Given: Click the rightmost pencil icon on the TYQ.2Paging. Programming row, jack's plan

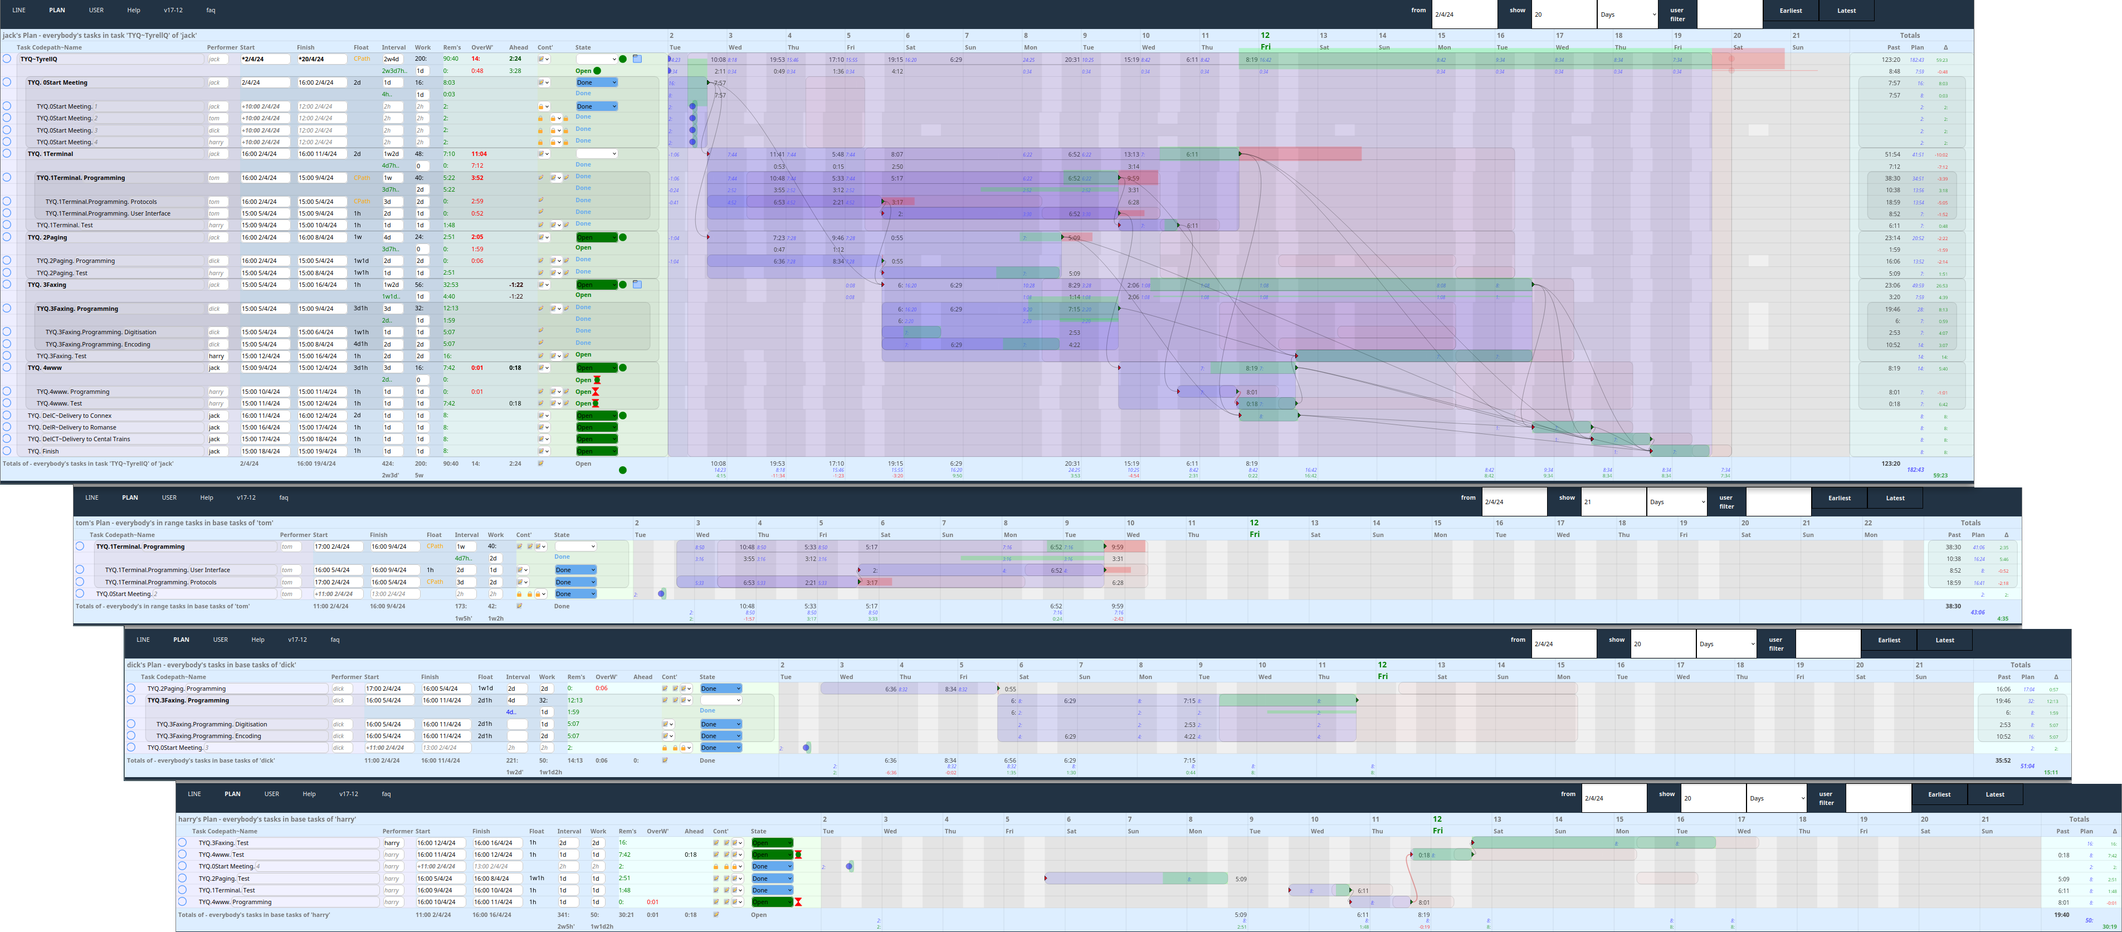Looking at the screenshot, I should pyautogui.click(x=566, y=260).
